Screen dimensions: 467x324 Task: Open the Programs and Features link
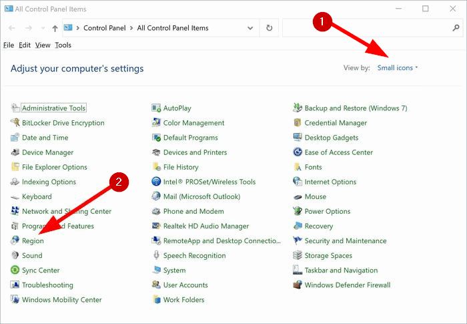pos(58,226)
